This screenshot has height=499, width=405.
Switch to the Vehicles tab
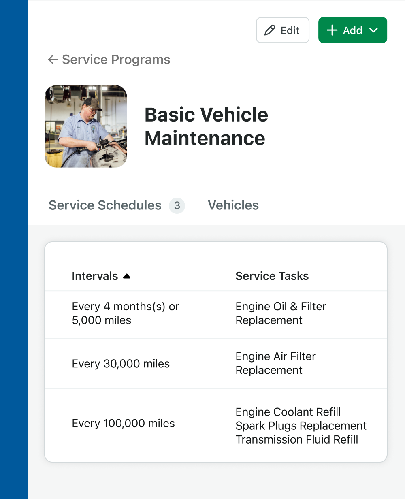pos(233,205)
